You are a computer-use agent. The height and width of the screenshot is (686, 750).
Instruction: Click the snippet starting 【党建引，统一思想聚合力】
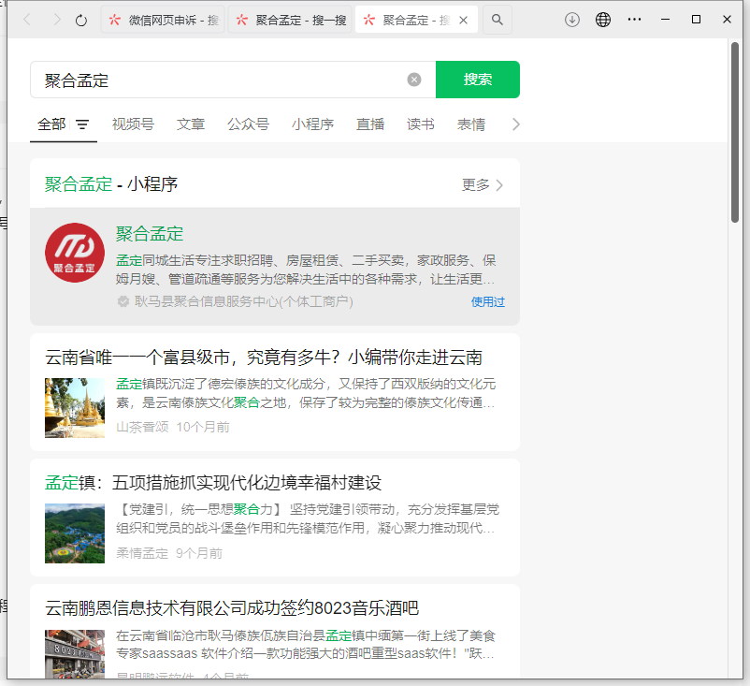coord(308,518)
